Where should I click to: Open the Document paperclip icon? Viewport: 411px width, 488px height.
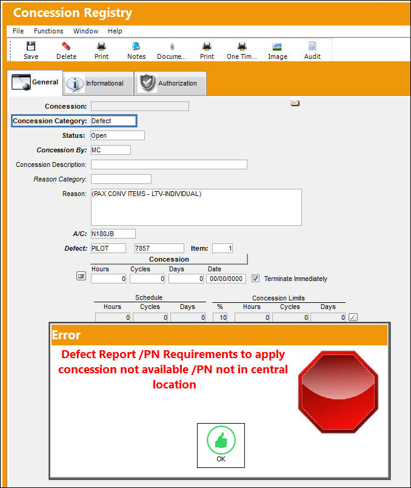pos(172,47)
